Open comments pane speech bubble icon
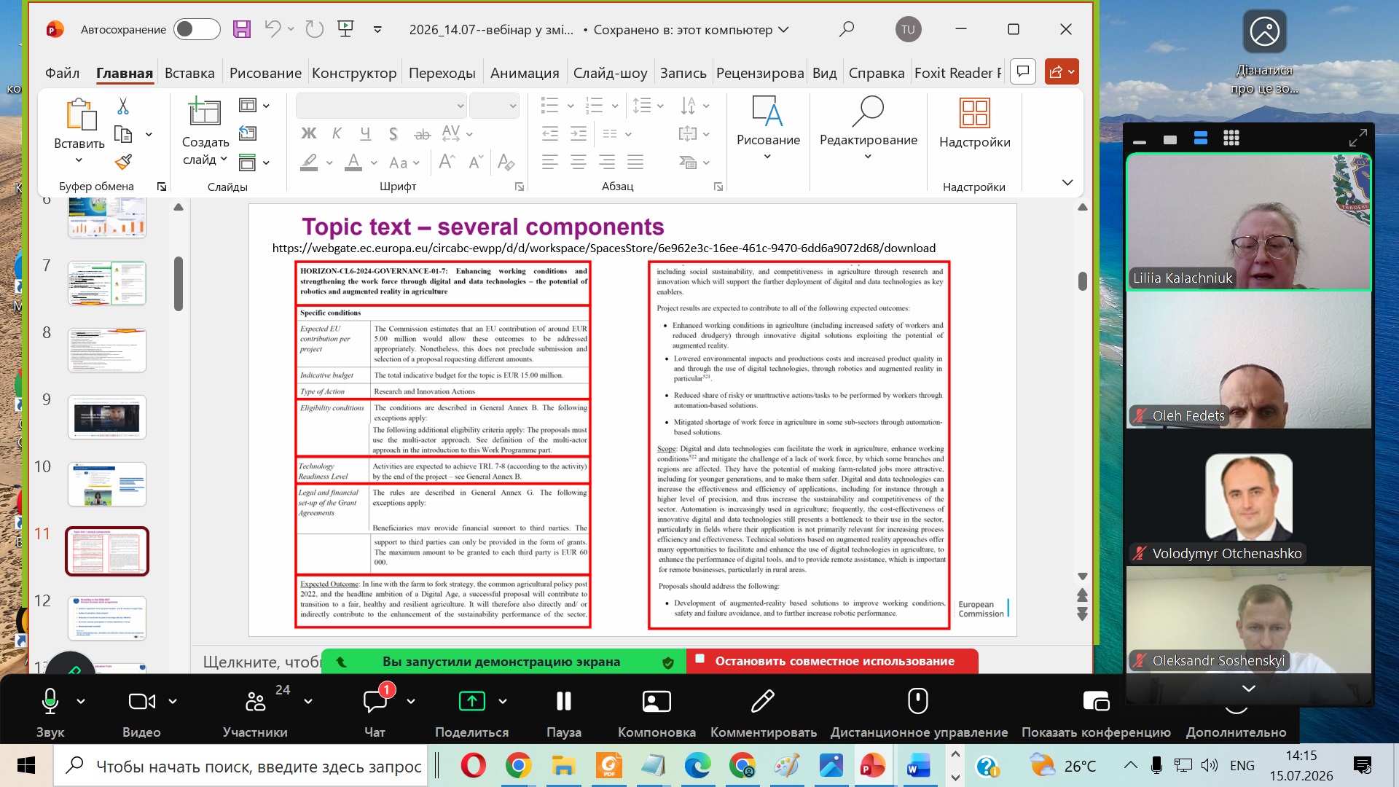The image size is (1399, 787). (1023, 71)
